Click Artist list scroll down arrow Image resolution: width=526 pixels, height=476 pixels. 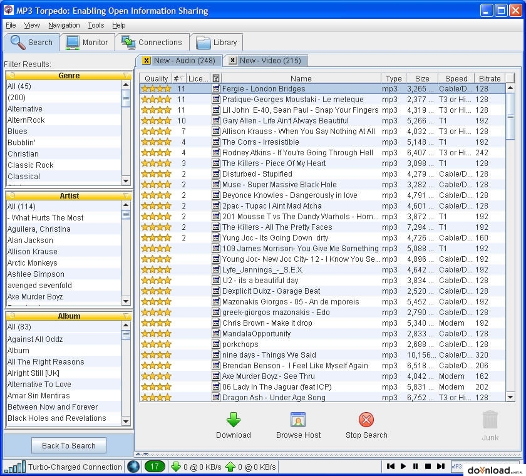(126, 301)
